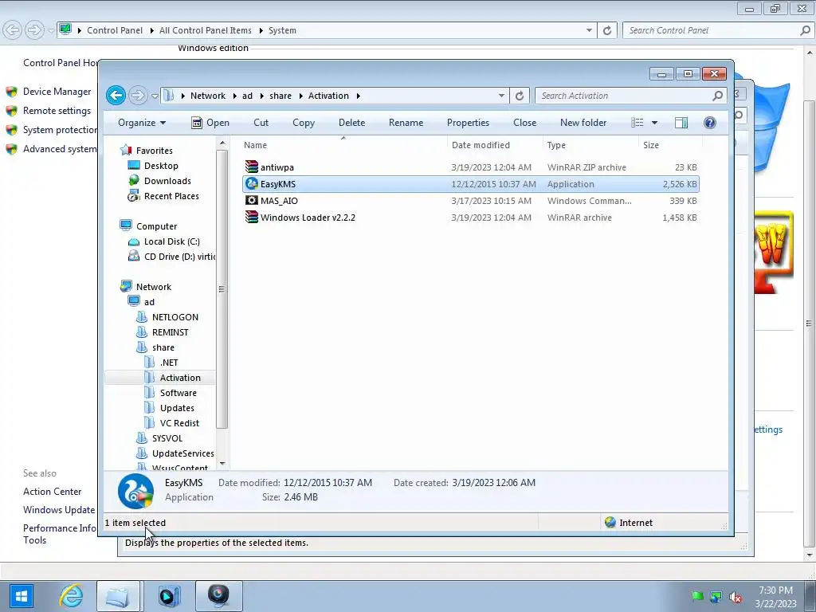Open the Activation address bar history dropdown

(x=501, y=96)
